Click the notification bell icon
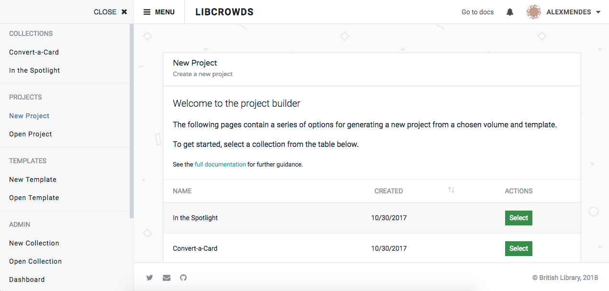 coord(509,11)
